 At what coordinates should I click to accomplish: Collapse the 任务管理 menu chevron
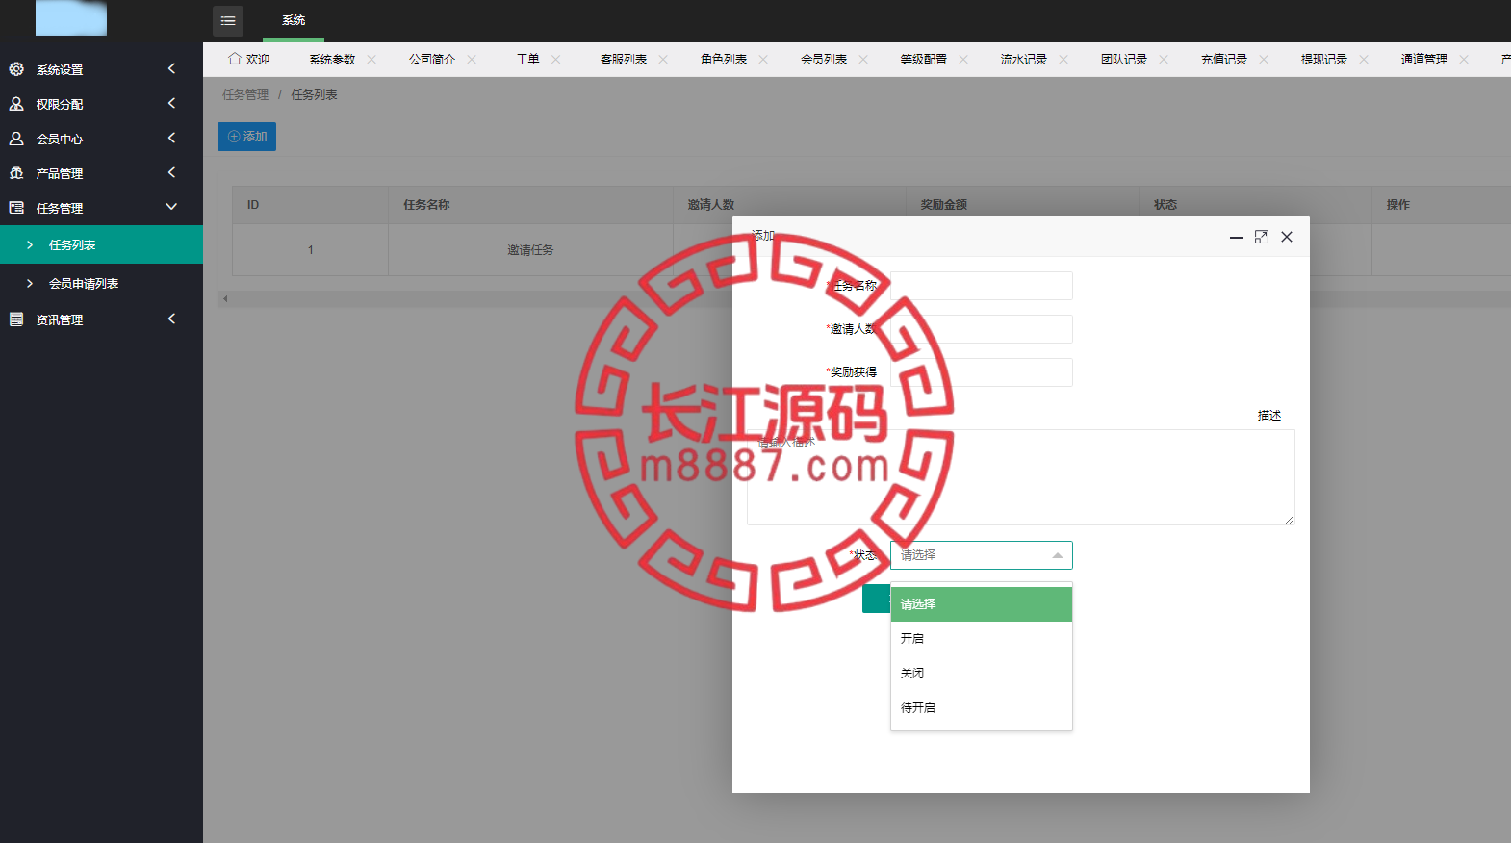[171, 207]
